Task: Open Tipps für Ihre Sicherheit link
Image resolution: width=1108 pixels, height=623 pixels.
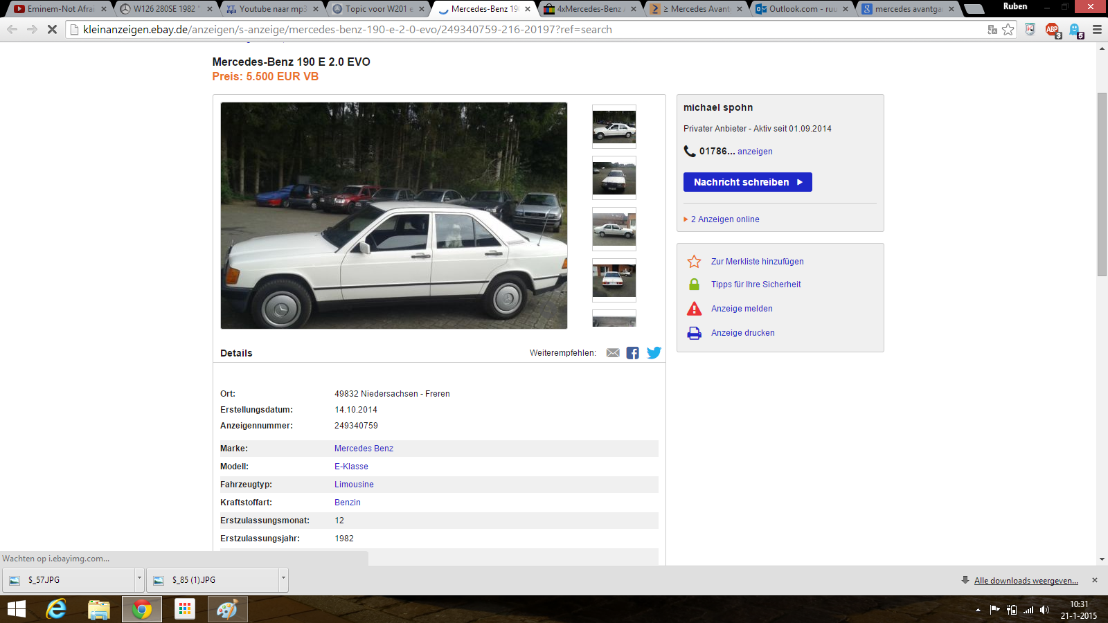Action: click(x=756, y=285)
